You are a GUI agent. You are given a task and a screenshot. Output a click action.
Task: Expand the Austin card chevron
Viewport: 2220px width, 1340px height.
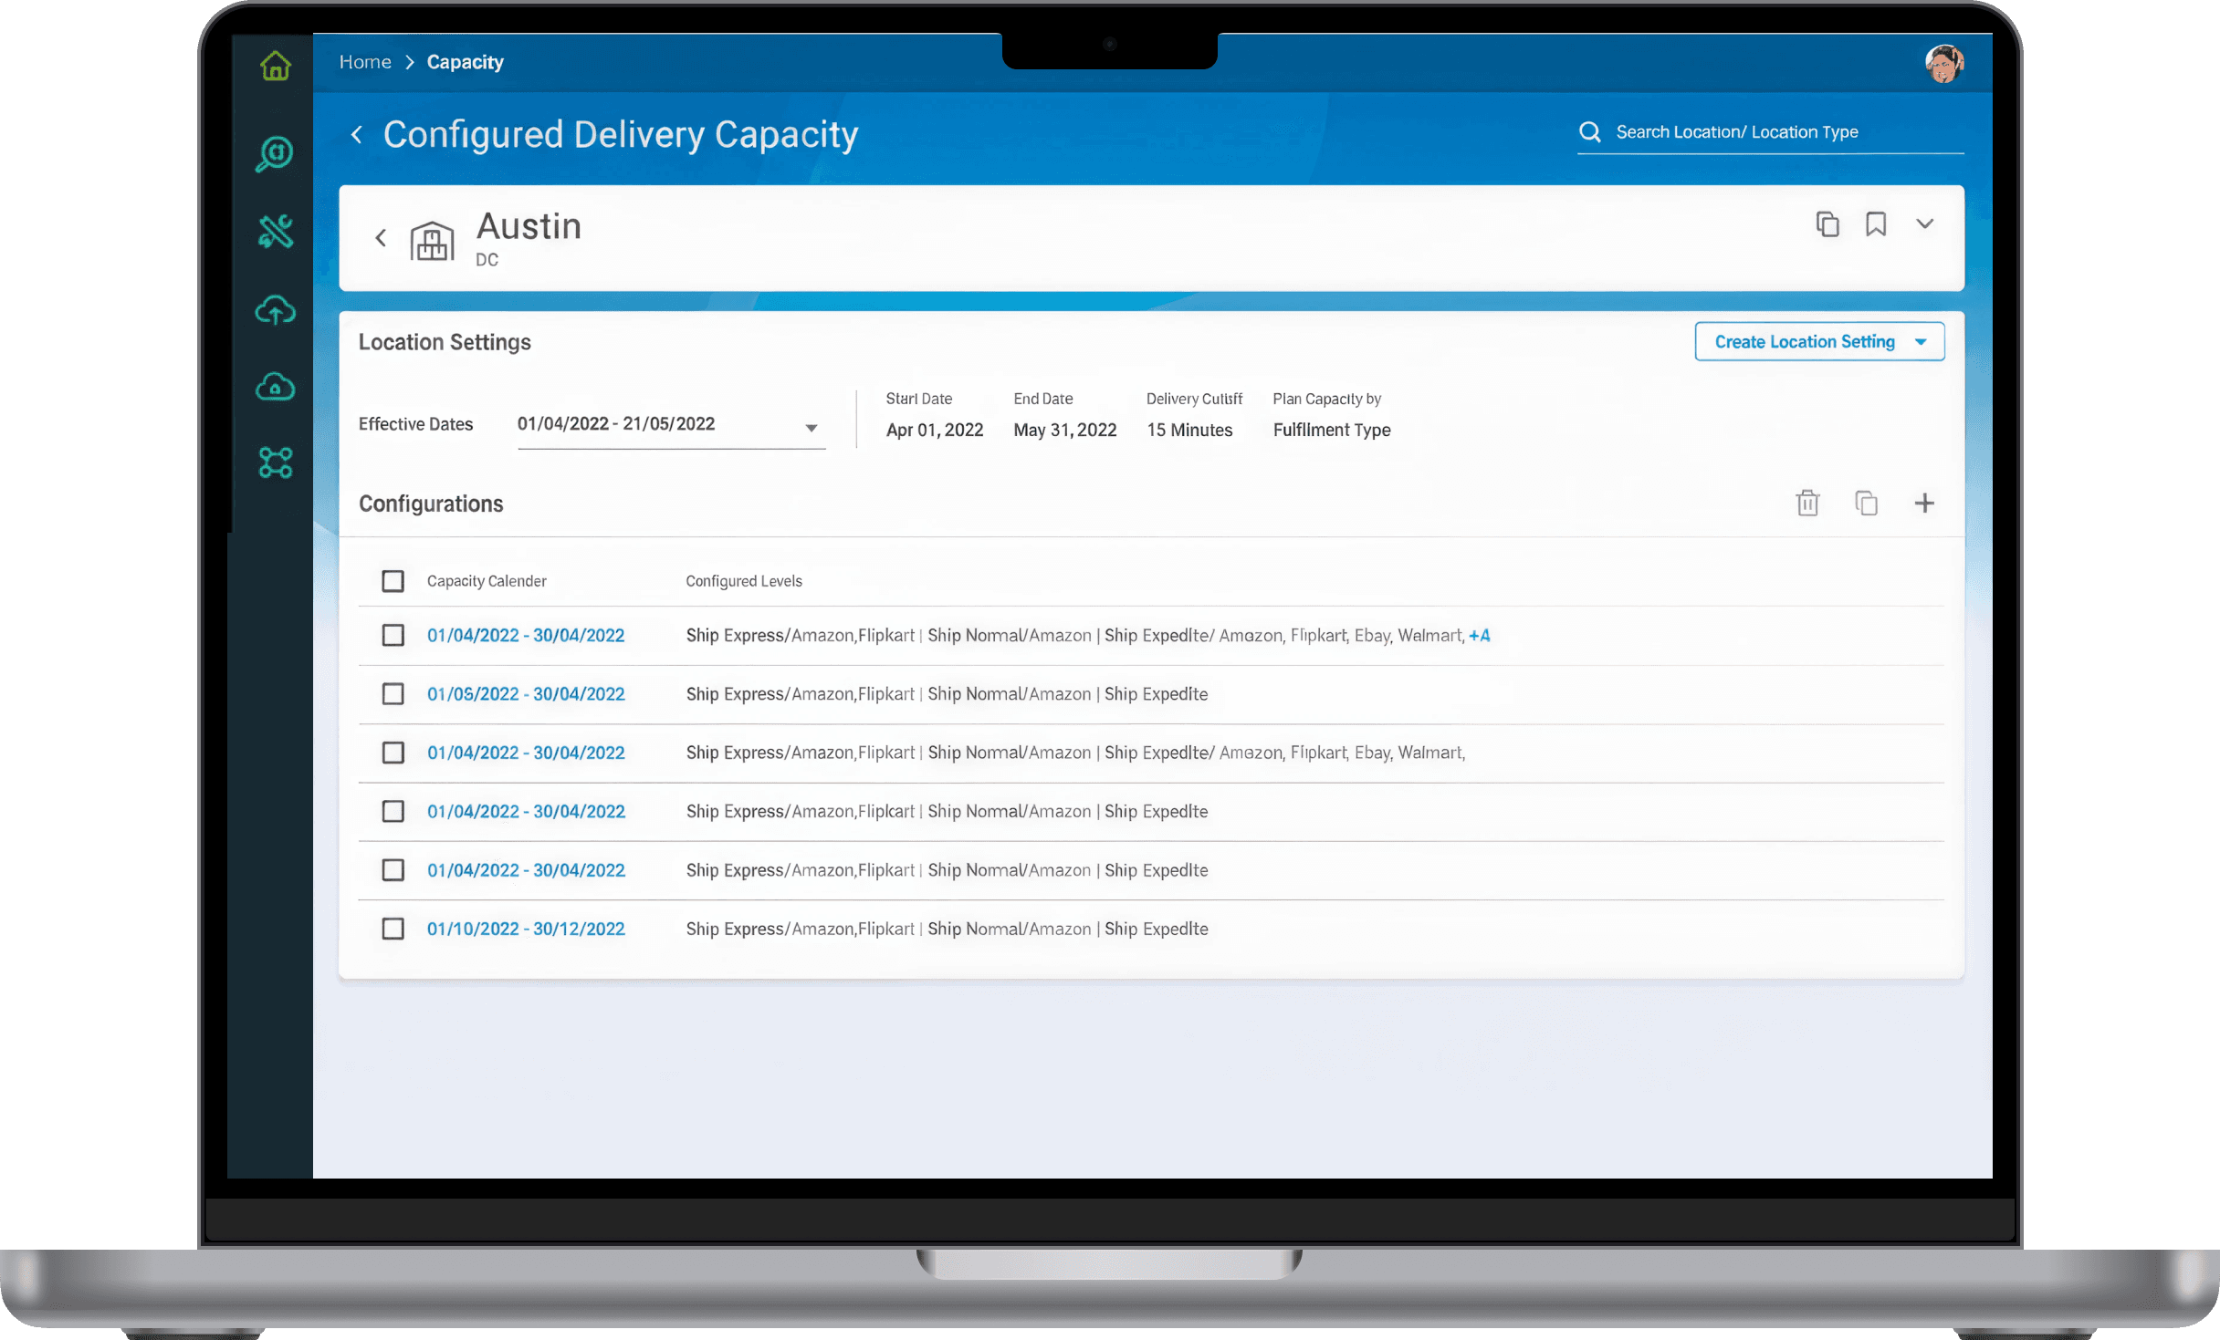point(1924,224)
